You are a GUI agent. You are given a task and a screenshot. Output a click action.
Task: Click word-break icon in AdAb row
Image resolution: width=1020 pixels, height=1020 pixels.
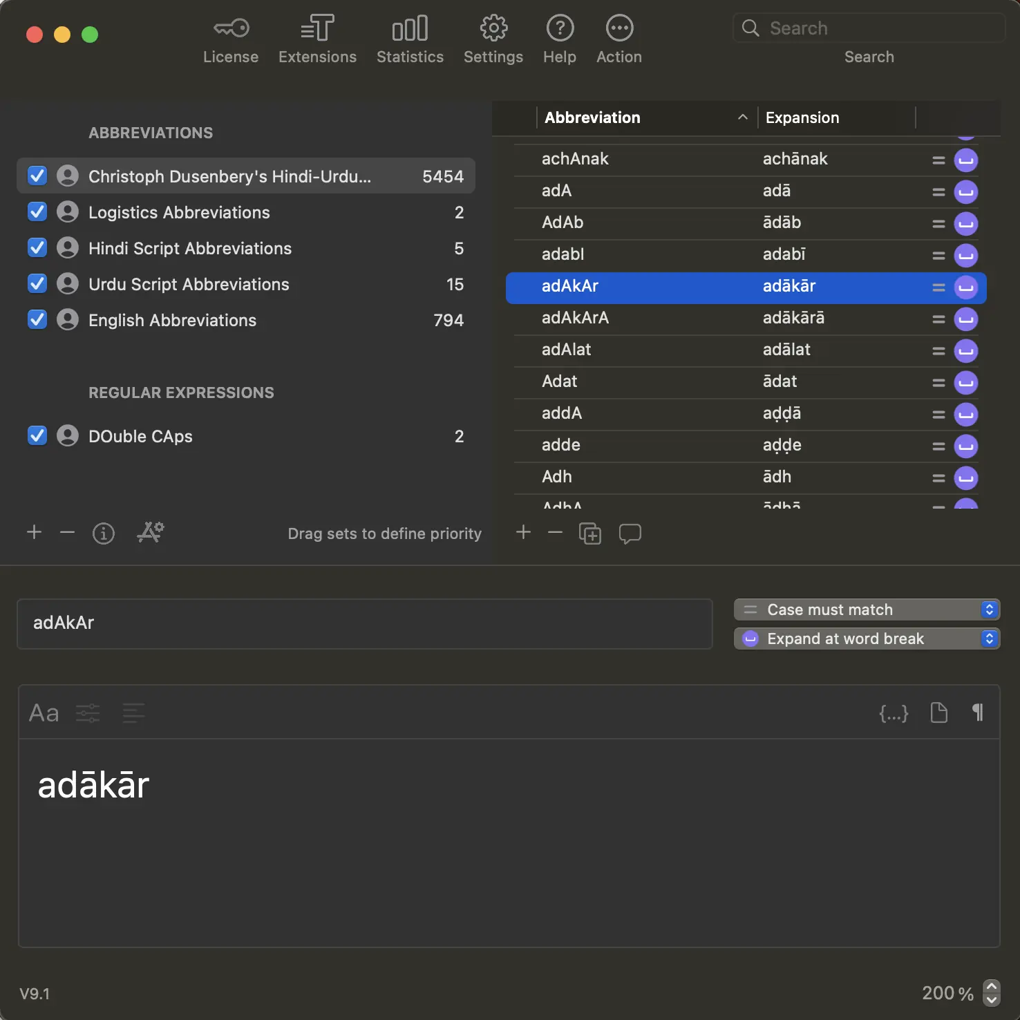pyautogui.click(x=966, y=224)
